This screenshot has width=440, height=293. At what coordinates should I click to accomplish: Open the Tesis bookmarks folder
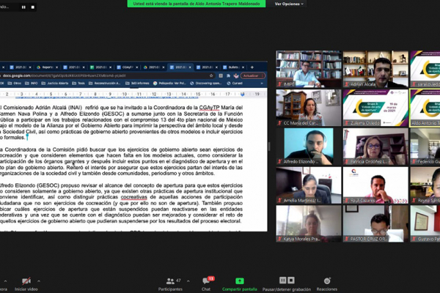pyautogui.click(x=78, y=84)
